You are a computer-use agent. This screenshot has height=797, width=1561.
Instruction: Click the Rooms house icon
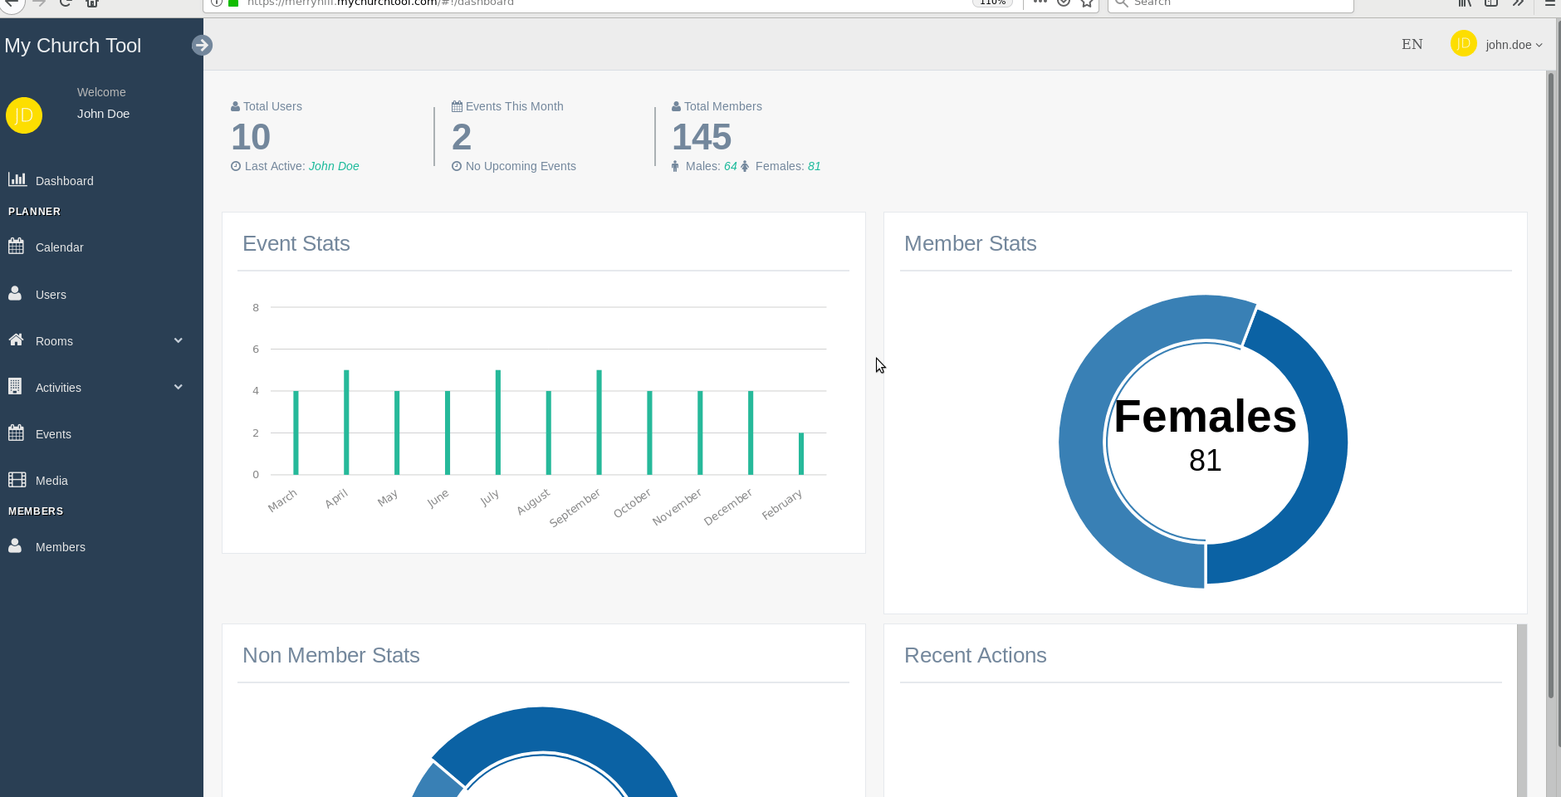click(16, 340)
